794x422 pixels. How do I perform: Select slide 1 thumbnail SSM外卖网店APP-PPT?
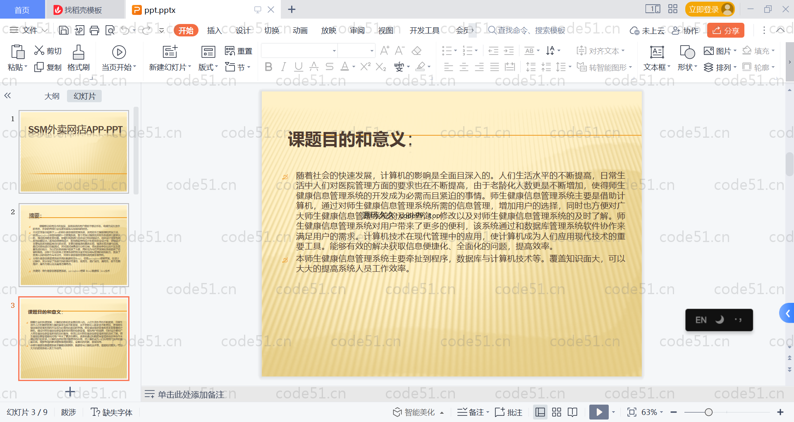[x=74, y=152]
